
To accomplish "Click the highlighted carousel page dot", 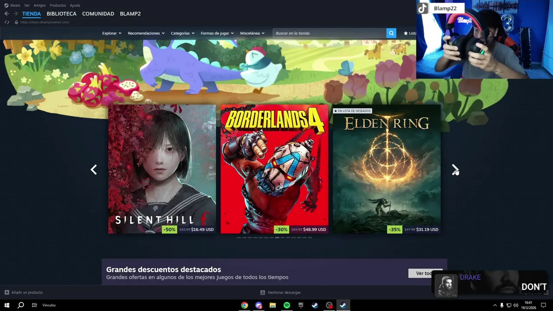I will [277, 238].
